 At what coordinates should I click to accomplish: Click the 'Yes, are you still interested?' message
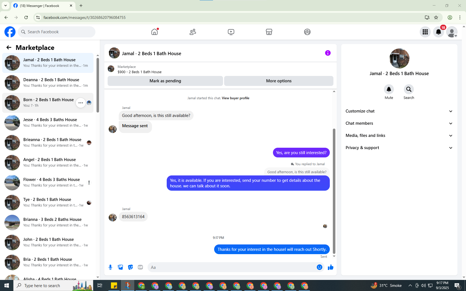click(x=301, y=153)
